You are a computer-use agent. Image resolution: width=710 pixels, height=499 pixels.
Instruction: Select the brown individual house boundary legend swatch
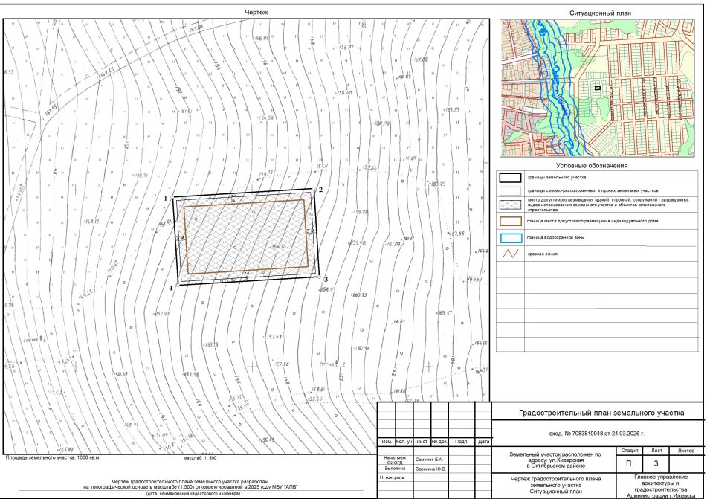pos(510,222)
